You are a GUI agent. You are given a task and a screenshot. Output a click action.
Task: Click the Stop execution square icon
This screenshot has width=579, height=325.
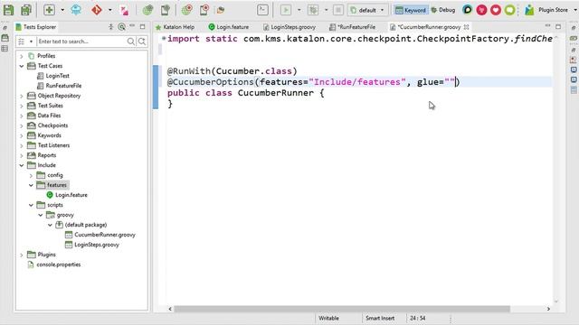tap(337, 10)
